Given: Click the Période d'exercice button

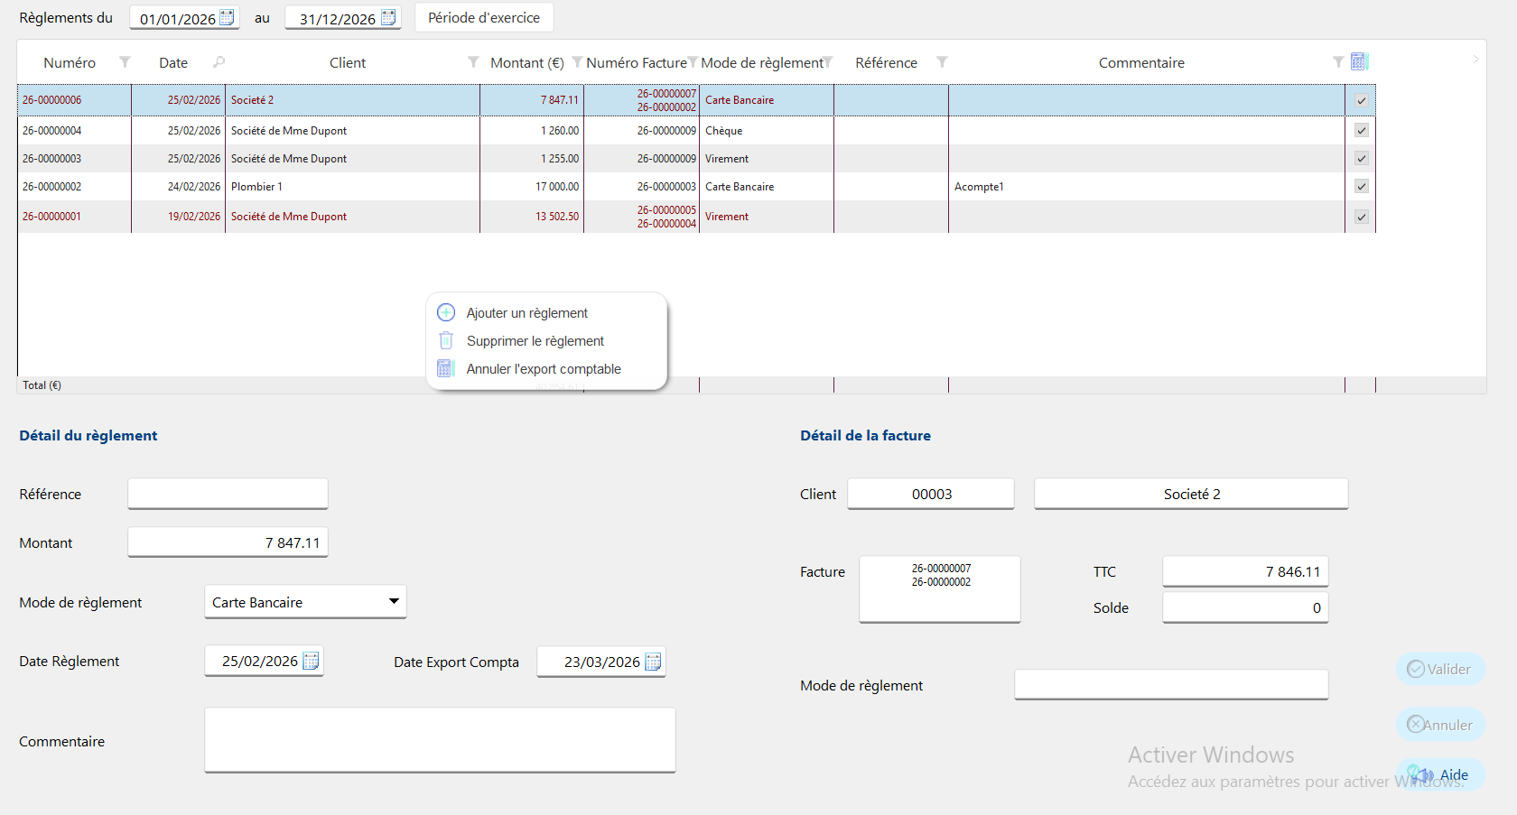Looking at the screenshot, I should point(484,17).
